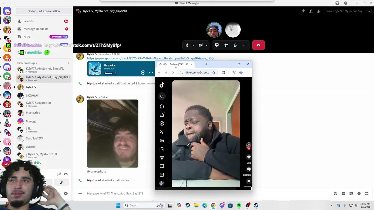
Task: Like the TikTok video
Action: point(249,157)
